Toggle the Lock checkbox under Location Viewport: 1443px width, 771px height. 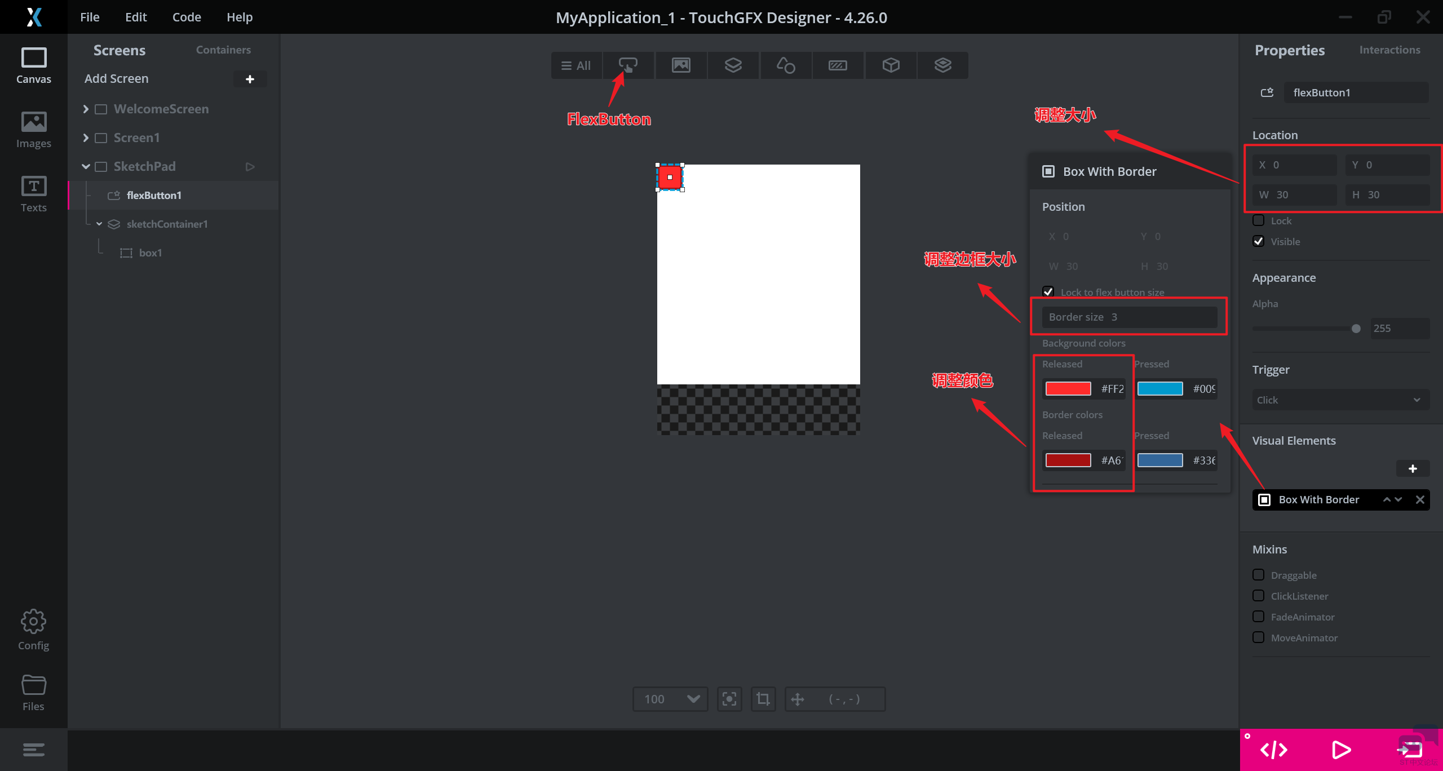(x=1258, y=220)
